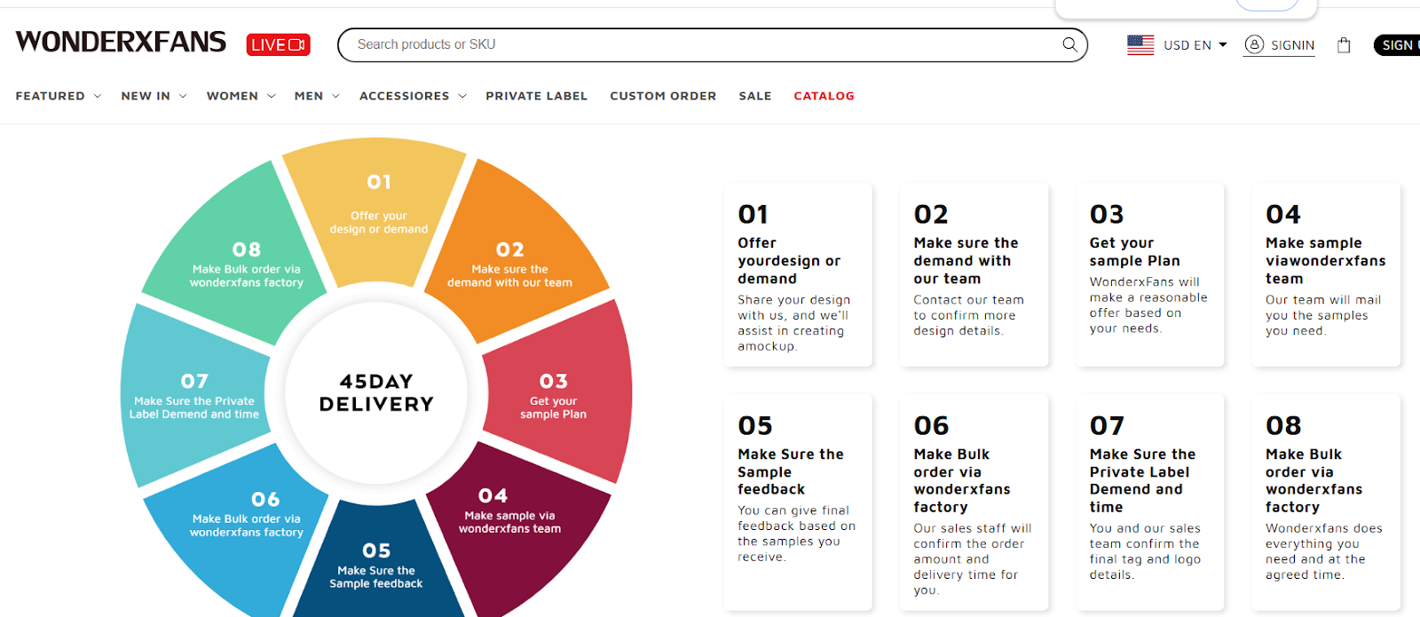1420x617 pixels.
Task: Click the WONDERXFANS logo
Action: [121, 43]
